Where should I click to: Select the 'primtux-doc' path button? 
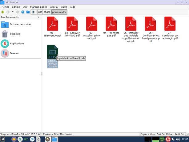(x=59, y=12)
